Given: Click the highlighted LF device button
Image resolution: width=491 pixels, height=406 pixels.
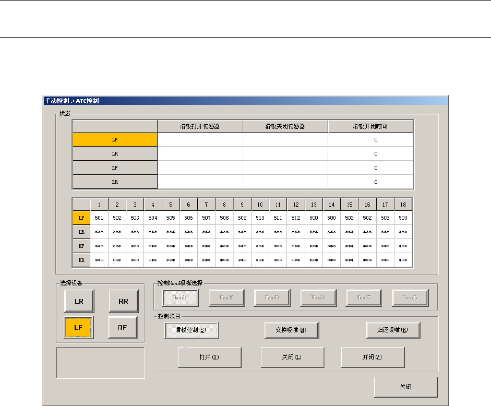Looking at the screenshot, I should 79,328.
